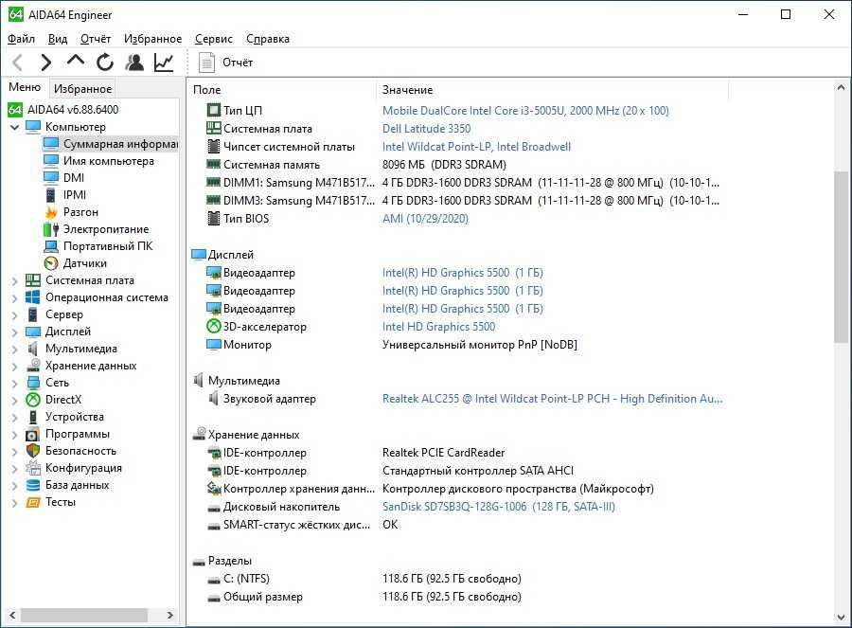
Task: Click the Операционная система Windows logo icon
Action: click(x=32, y=297)
